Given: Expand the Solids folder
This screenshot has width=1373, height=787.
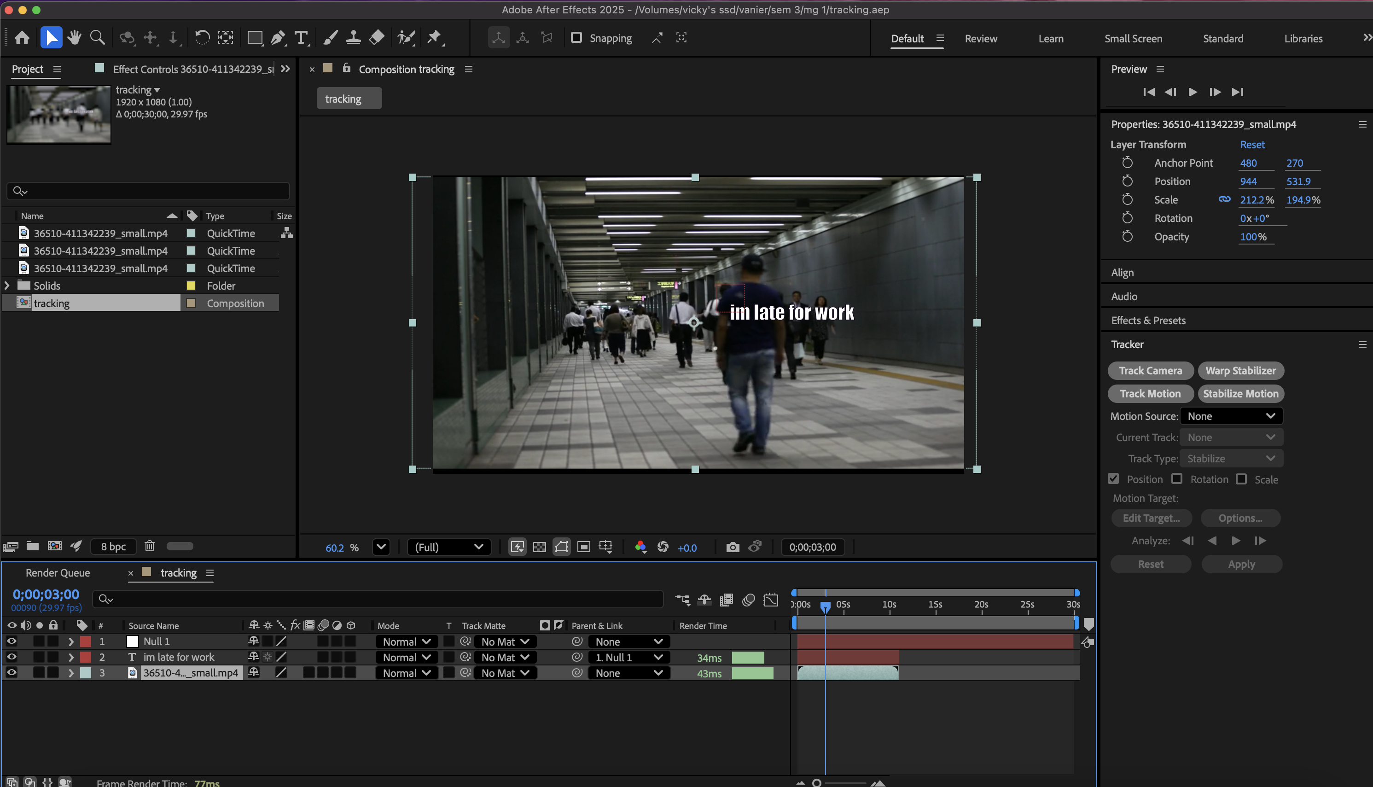Looking at the screenshot, I should 7,286.
